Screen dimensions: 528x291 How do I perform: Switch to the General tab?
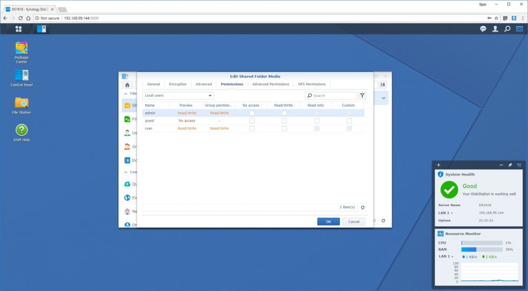[153, 84]
